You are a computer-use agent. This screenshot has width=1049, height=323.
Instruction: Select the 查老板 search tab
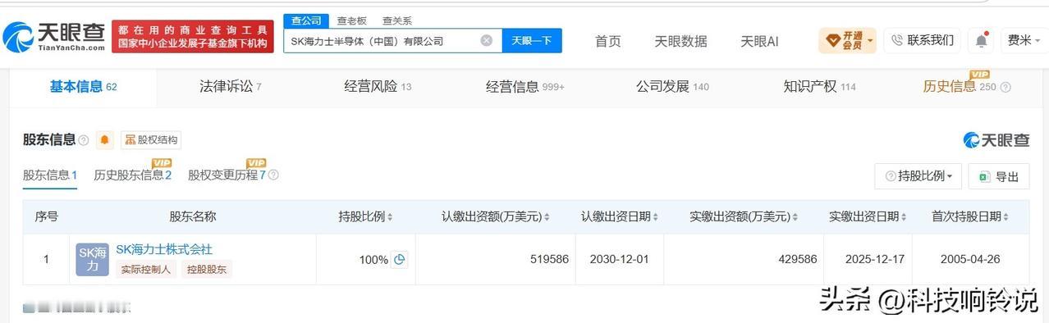click(x=351, y=20)
